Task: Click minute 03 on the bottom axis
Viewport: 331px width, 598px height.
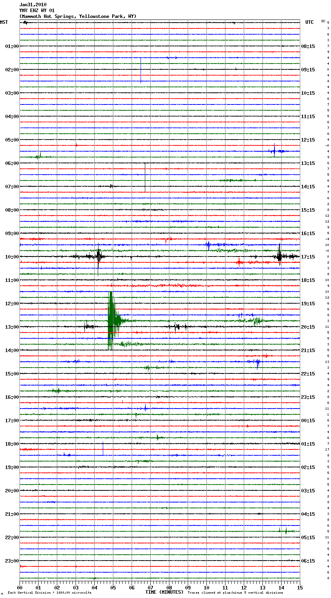Action: point(76,587)
